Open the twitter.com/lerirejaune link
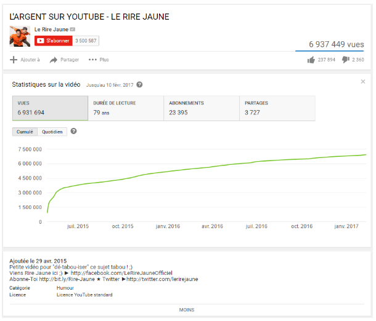 click(x=162, y=279)
